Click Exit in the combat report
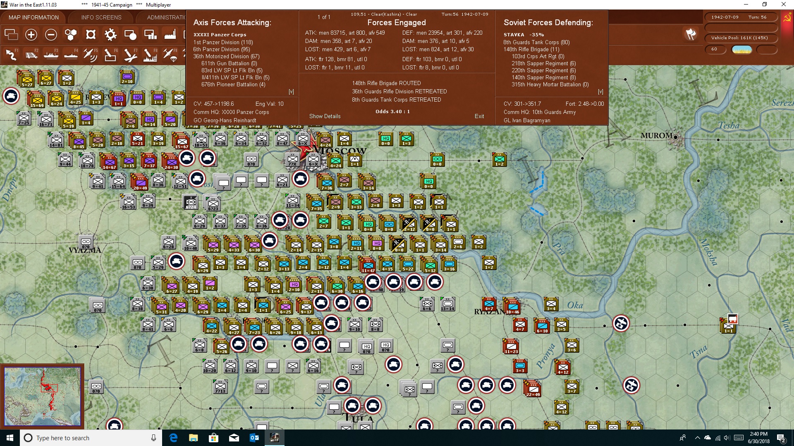Viewport: 794px width, 446px height. 479,116
